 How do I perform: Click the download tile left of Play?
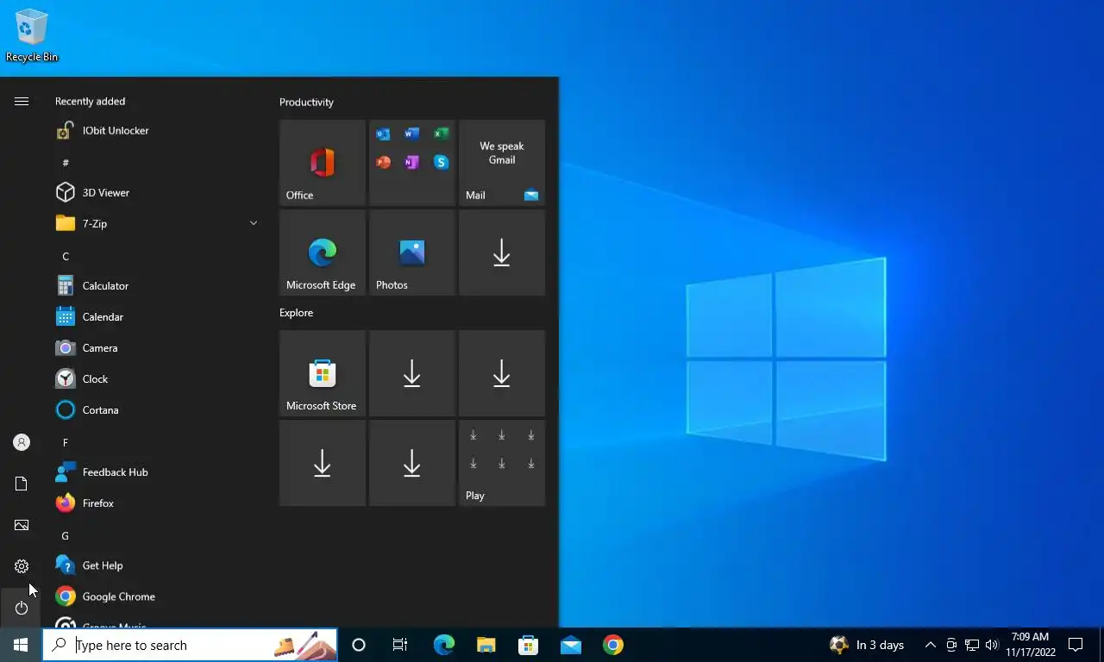pos(412,463)
